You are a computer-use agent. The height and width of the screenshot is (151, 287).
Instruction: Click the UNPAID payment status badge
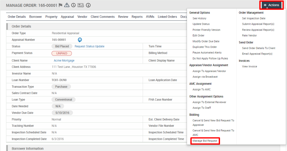[62, 53]
